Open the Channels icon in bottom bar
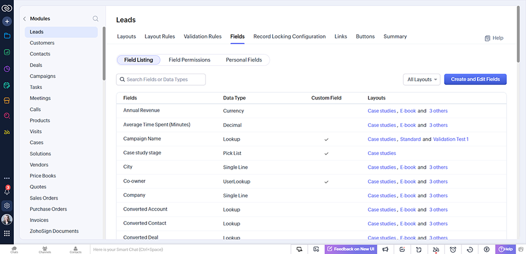 point(45,249)
